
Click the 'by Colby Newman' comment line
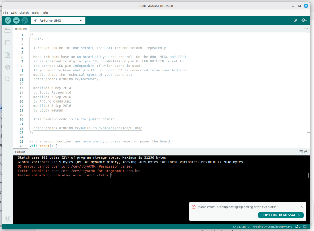(48, 110)
